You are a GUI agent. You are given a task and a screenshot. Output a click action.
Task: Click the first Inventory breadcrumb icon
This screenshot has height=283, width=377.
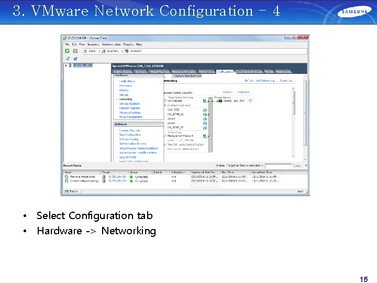click(103, 51)
